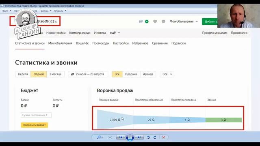
Task: Click the actual size icon in viewer toolbar
Action: point(110,137)
